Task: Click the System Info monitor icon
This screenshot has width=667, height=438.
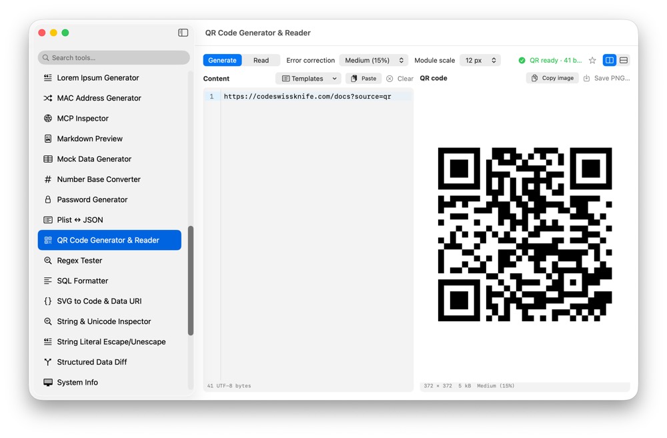Action: [48, 382]
